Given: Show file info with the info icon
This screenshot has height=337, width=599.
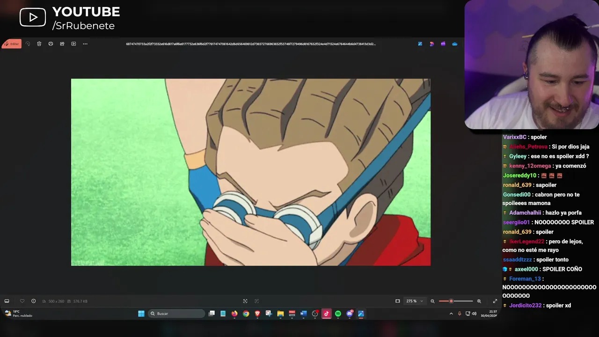Looking at the screenshot, I should (33, 301).
